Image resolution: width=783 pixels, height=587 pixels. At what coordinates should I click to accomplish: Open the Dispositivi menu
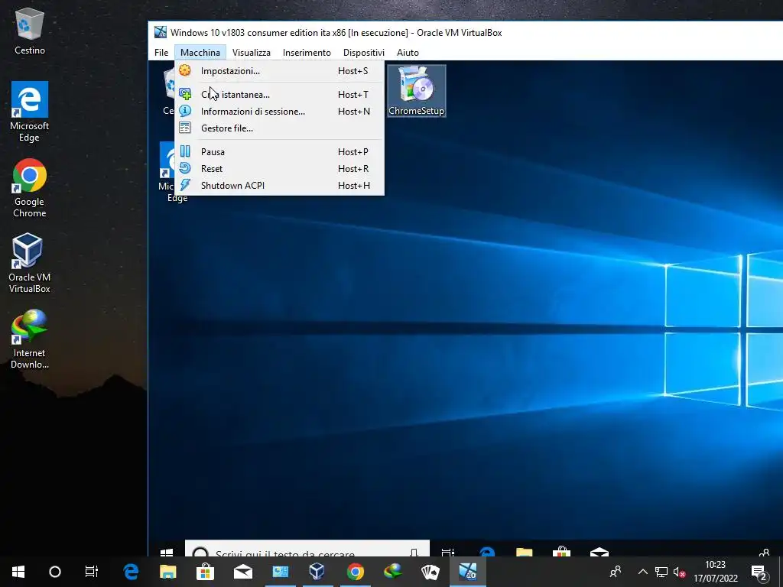tap(363, 53)
